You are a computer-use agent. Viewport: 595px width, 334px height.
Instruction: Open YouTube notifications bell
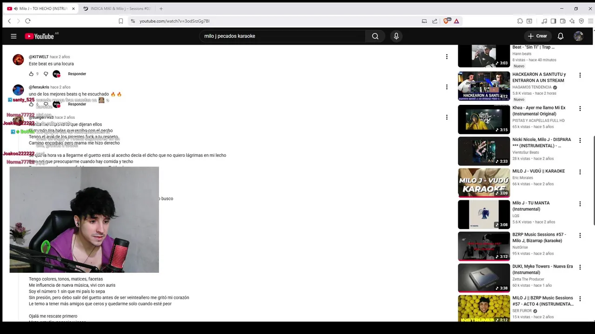point(561,36)
